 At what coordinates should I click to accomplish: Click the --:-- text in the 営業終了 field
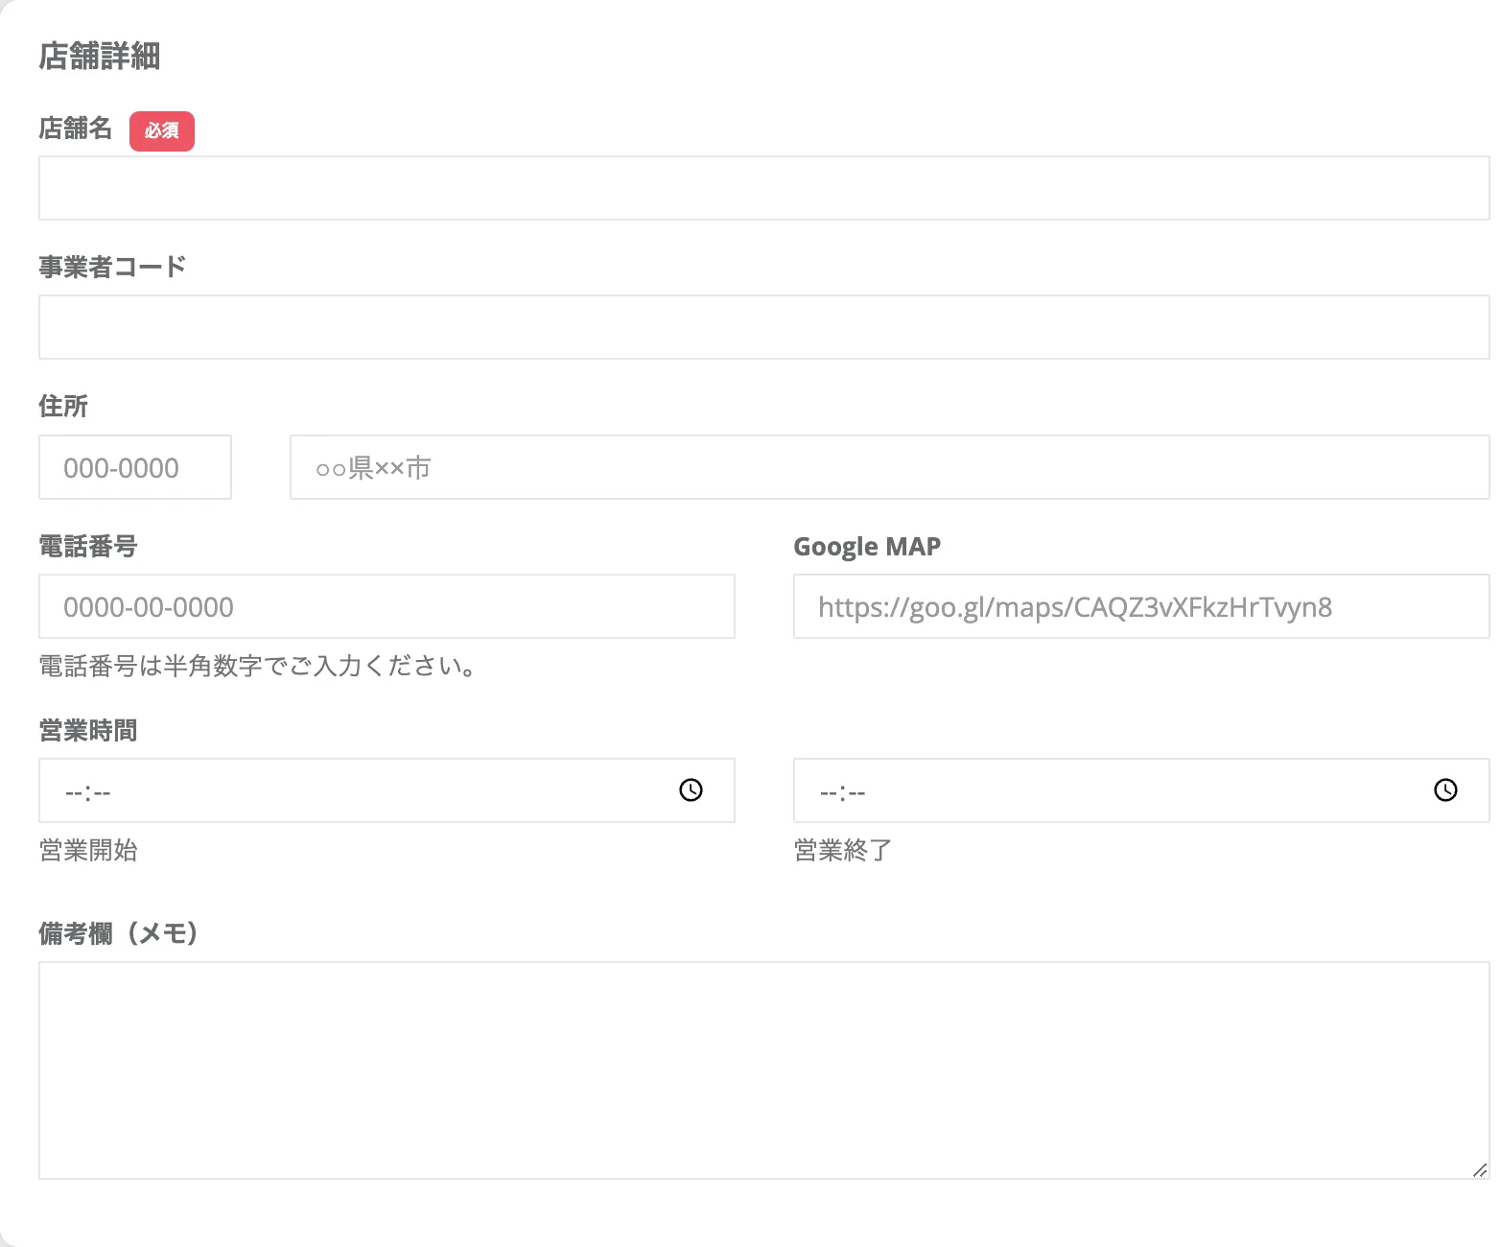843,792
